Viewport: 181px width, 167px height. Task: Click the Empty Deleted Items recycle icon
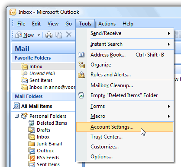point(81,95)
